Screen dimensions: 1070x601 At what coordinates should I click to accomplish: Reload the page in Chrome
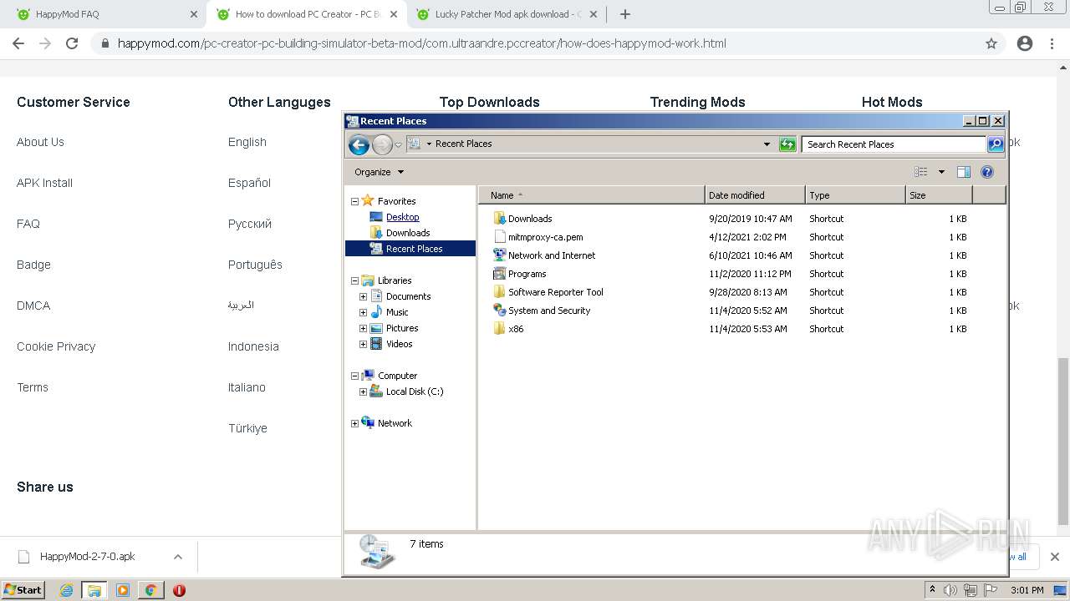point(72,43)
